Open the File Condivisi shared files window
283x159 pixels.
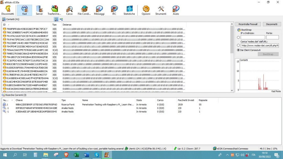click(84, 10)
